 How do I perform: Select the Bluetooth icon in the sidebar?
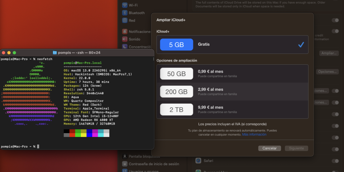[125, 13]
